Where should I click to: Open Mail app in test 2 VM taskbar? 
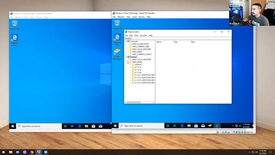click(203, 126)
